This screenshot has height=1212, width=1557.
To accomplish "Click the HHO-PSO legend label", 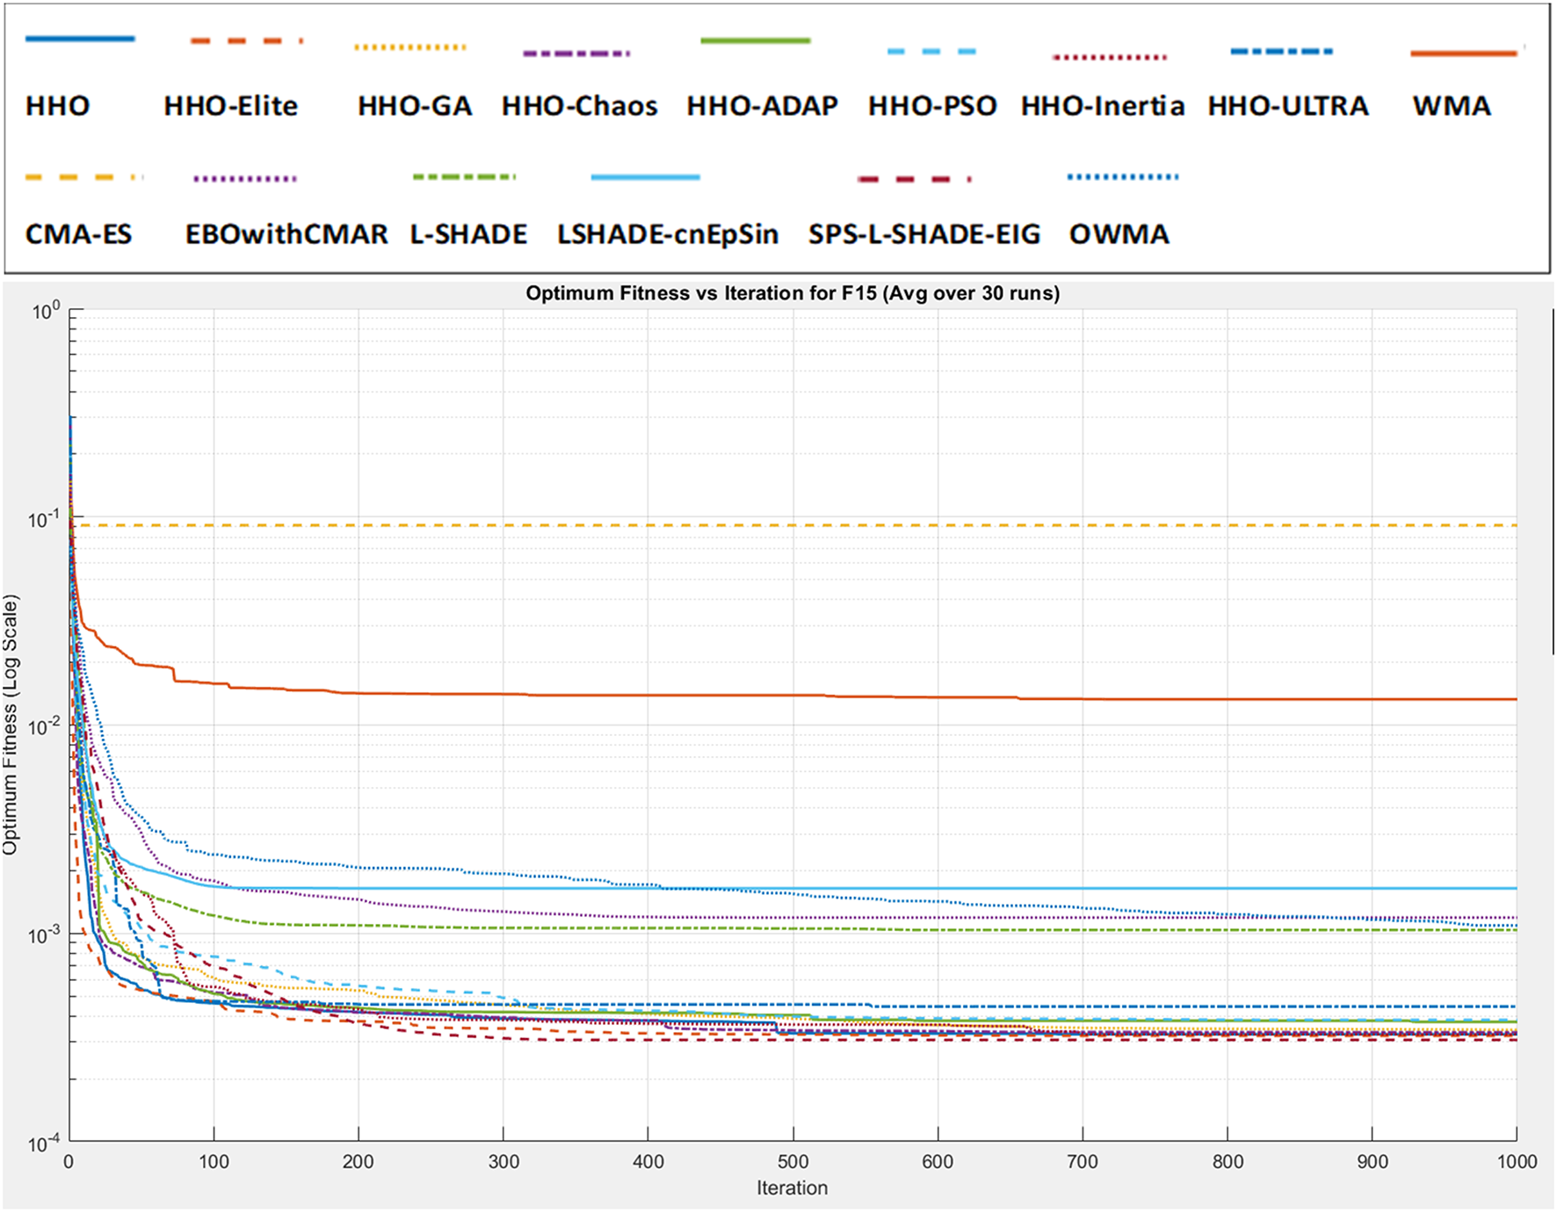I will point(931,106).
